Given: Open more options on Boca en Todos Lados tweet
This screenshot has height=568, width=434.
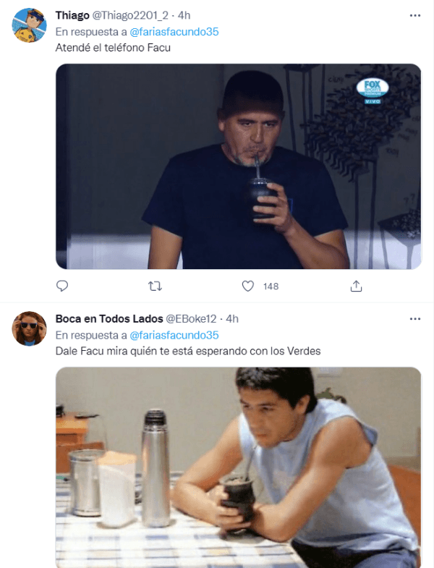Looking at the screenshot, I should click(x=414, y=318).
